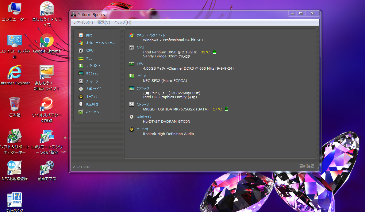The height and width of the screenshot is (212, 365).
Task: Click the メモリ RAM icon in sidebar
Action: [x=81, y=58]
